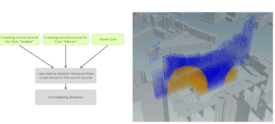The width and height of the screenshot is (275, 124).
Task: Click the Club "Anabel" sound source box
Action: (x=19, y=39)
